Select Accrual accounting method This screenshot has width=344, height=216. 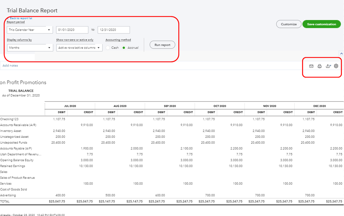pos(124,48)
